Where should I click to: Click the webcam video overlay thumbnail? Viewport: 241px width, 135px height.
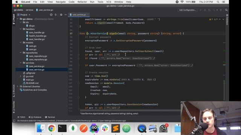pos(211,118)
